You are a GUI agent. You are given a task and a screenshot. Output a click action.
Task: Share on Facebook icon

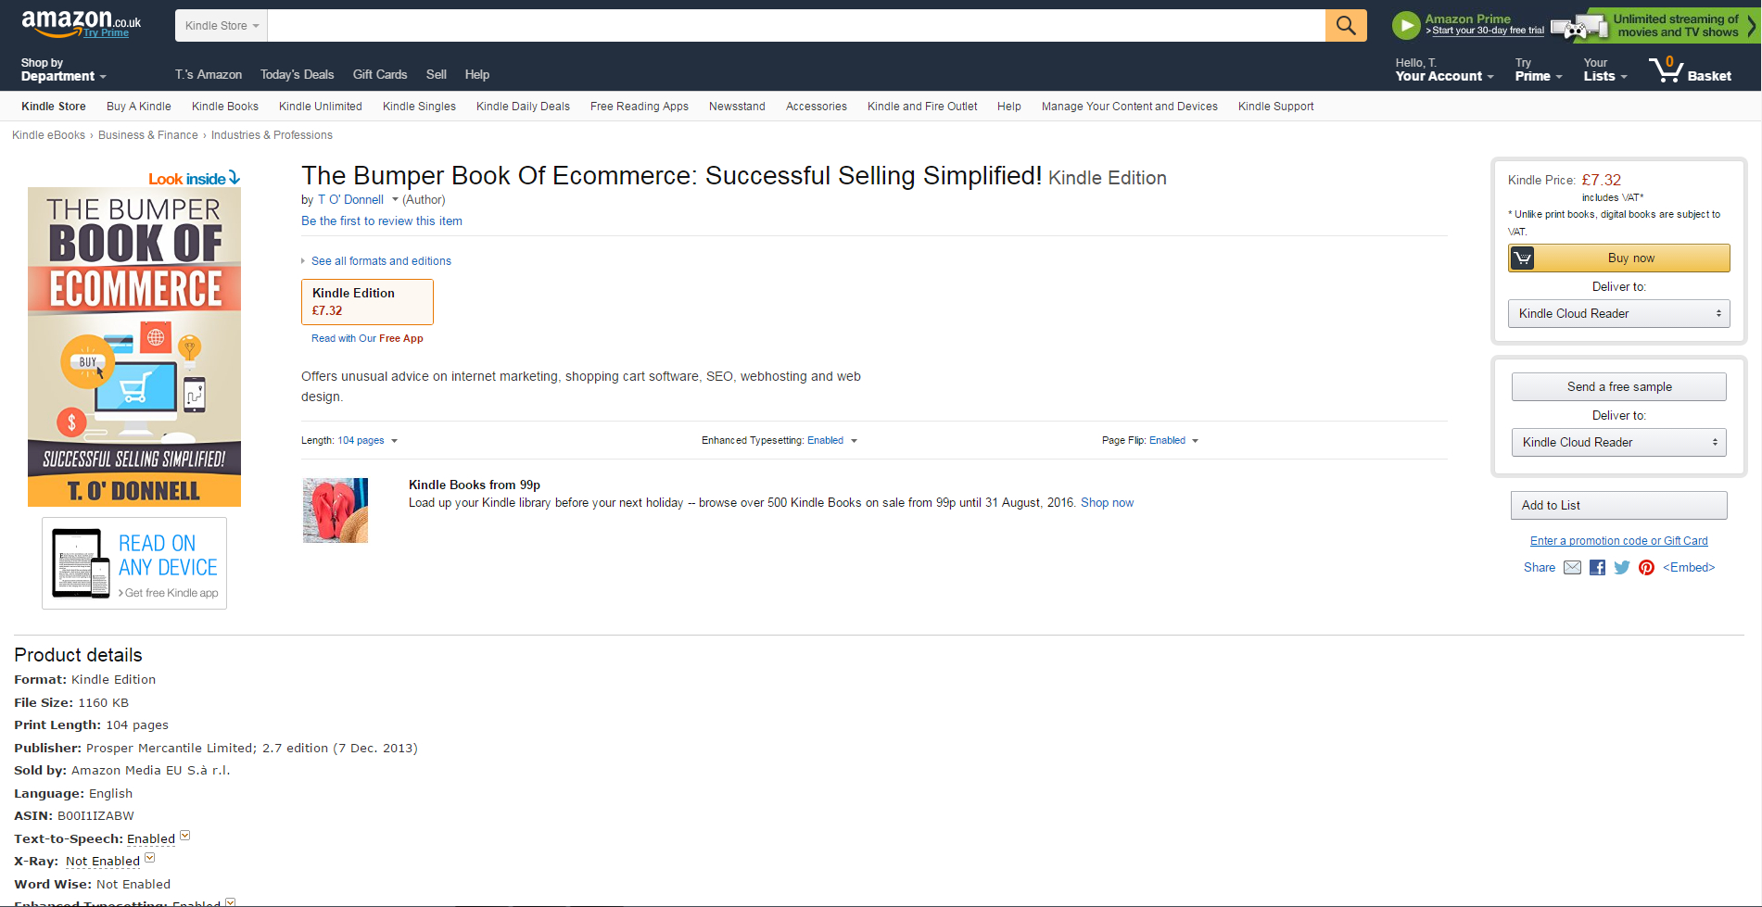1597,568
